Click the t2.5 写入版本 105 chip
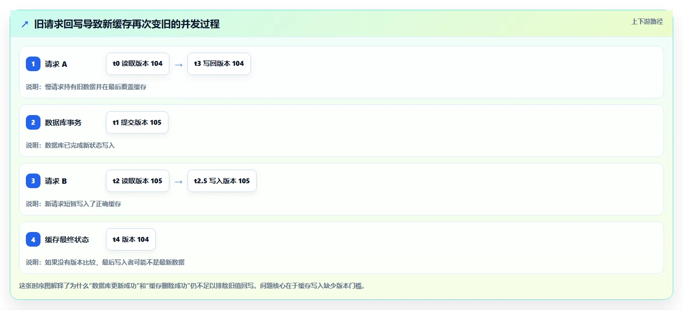 tap(222, 181)
